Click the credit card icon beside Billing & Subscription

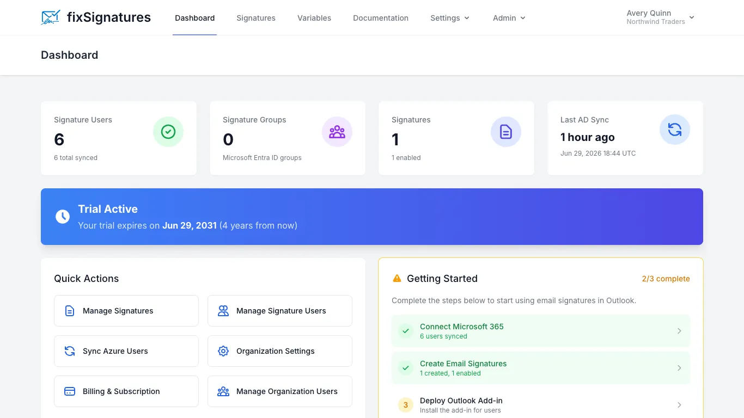pos(70,391)
